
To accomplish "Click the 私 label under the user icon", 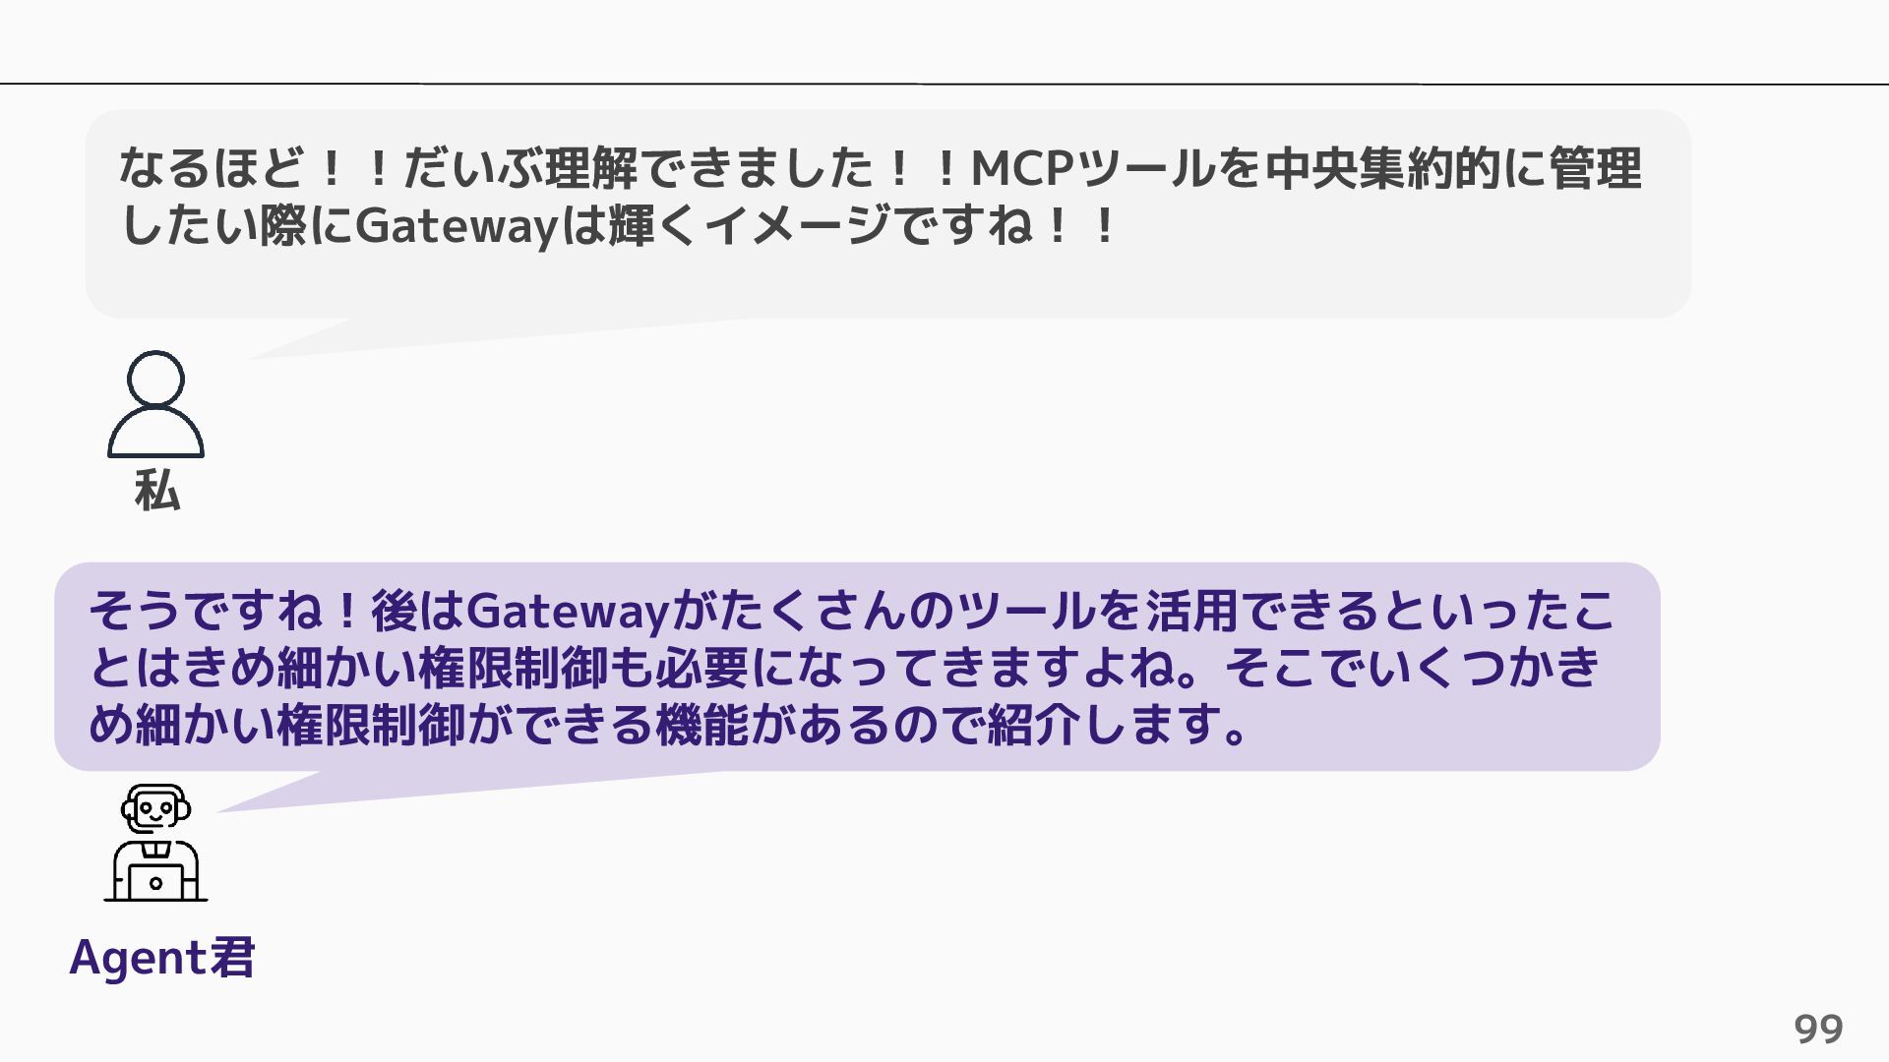I will [157, 490].
